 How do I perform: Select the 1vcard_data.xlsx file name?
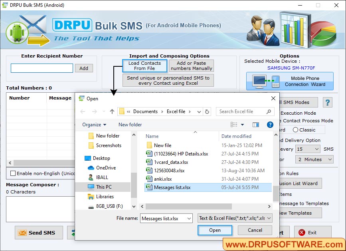(171, 162)
